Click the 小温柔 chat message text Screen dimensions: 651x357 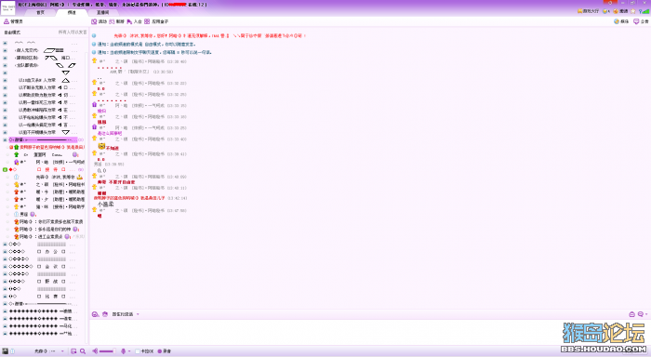pos(105,205)
